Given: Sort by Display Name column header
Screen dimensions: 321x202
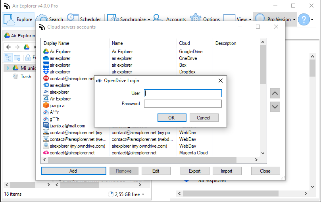Looking at the screenshot, I should point(56,43).
